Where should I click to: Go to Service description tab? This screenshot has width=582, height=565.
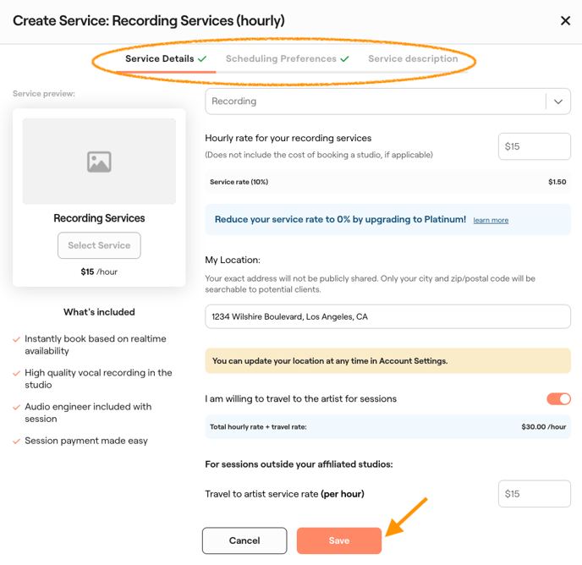pos(413,59)
